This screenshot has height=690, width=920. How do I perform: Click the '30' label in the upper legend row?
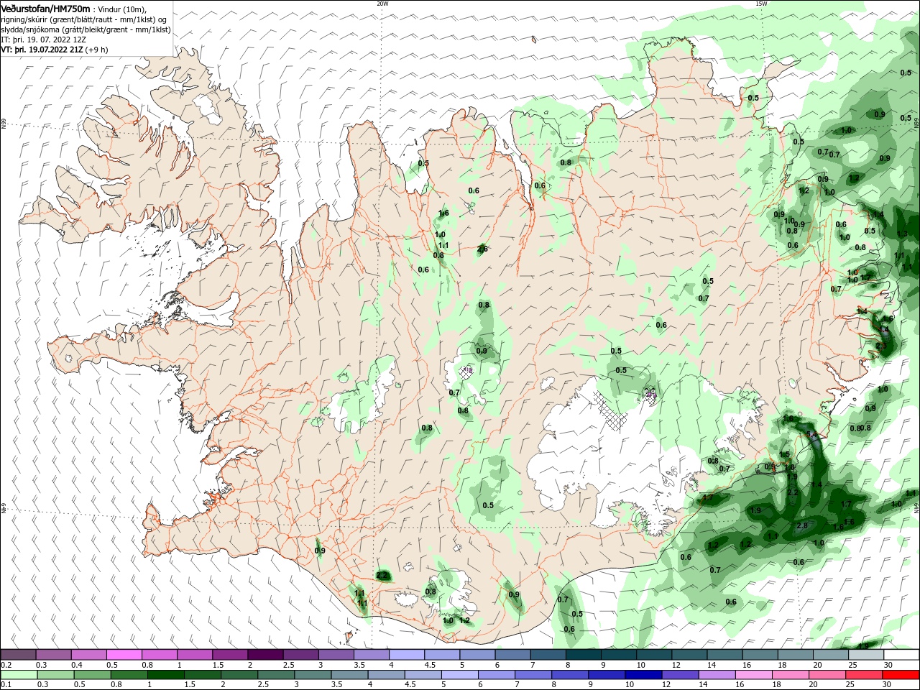point(888,665)
